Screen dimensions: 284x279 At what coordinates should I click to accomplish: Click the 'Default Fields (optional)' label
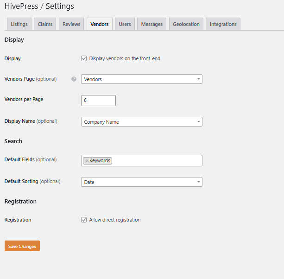[31, 159]
